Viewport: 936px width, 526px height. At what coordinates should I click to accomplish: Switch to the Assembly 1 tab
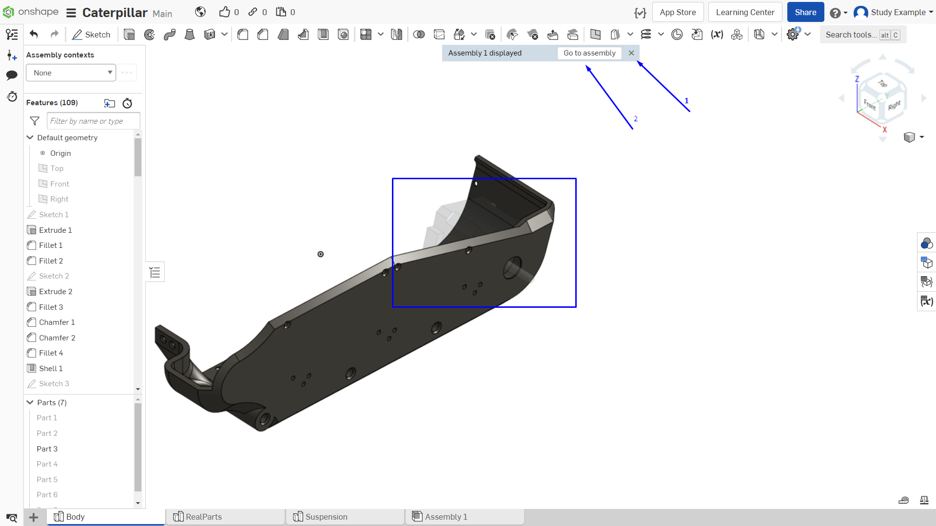[465, 517]
